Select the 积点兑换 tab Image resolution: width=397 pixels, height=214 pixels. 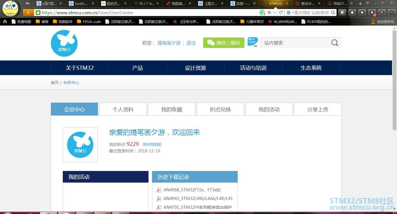(x=220, y=109)
